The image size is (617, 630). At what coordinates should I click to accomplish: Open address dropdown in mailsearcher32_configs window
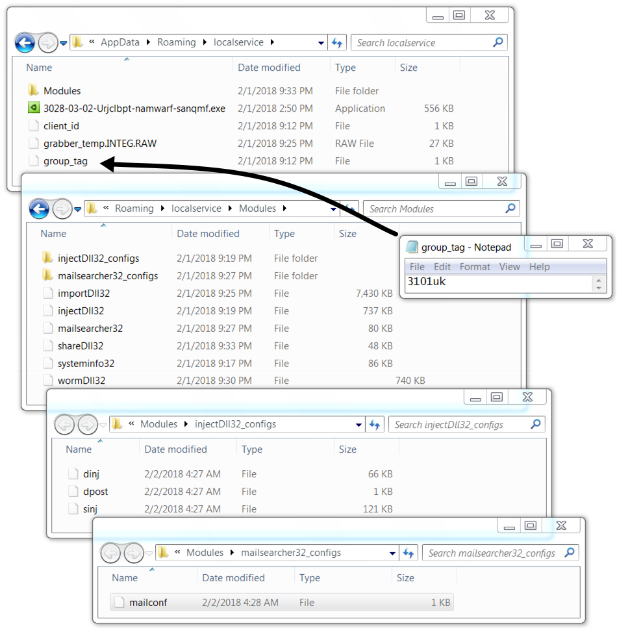[392, 553]
